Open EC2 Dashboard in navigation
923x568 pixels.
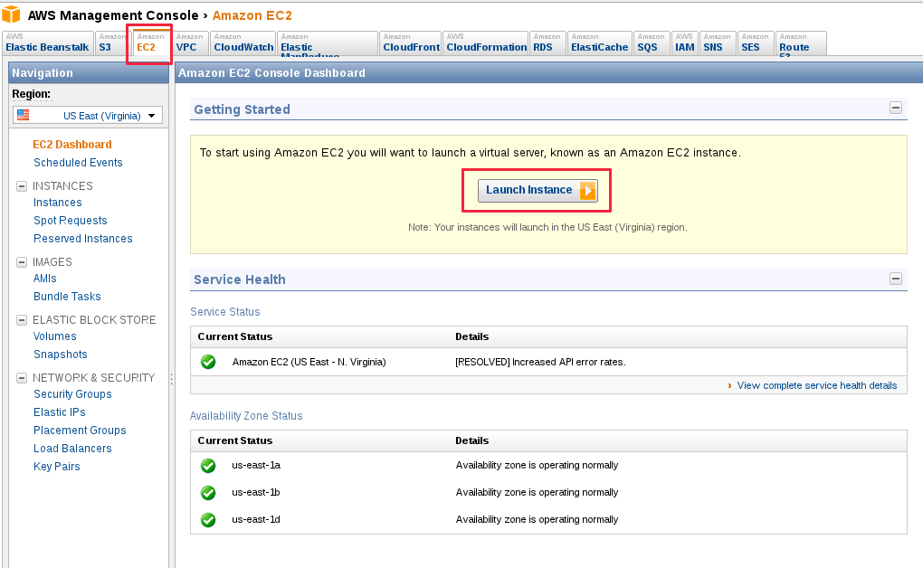(x=72, y=144)
